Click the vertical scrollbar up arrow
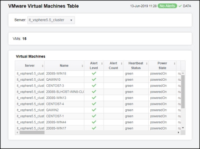200x149 pixels. click(x=183, y=73)
